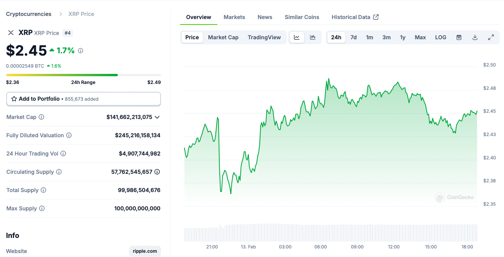The height and width of the screenshot is (257, 504).
Task: Enable the 7d timeframe
Action: (x=353, y=37)
